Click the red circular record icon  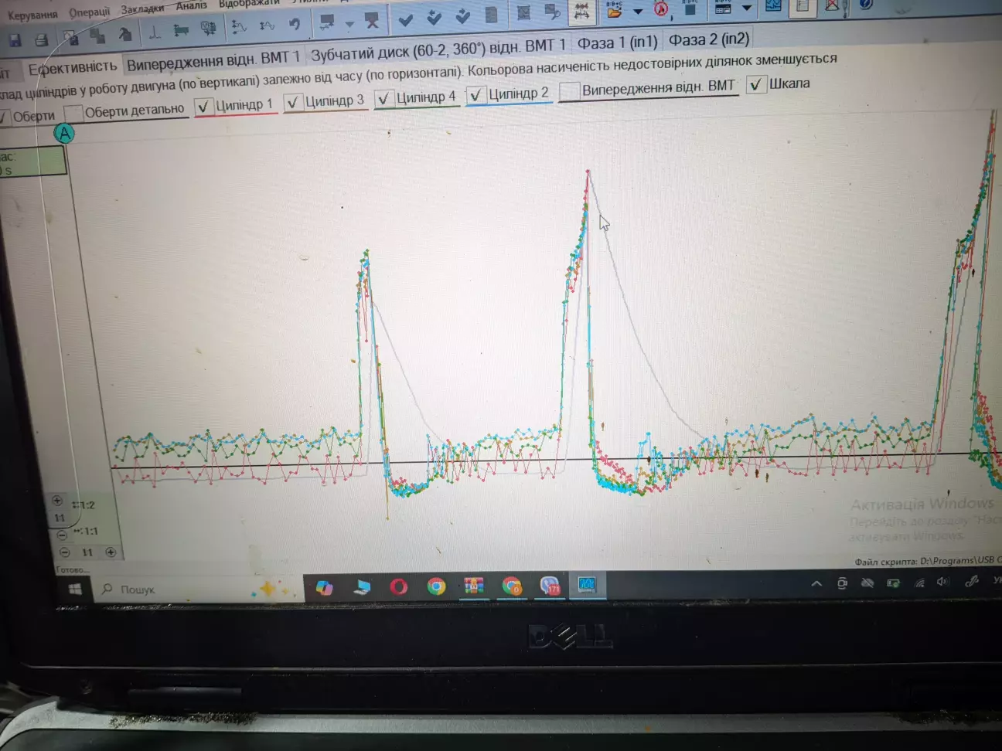click(661, 9)
